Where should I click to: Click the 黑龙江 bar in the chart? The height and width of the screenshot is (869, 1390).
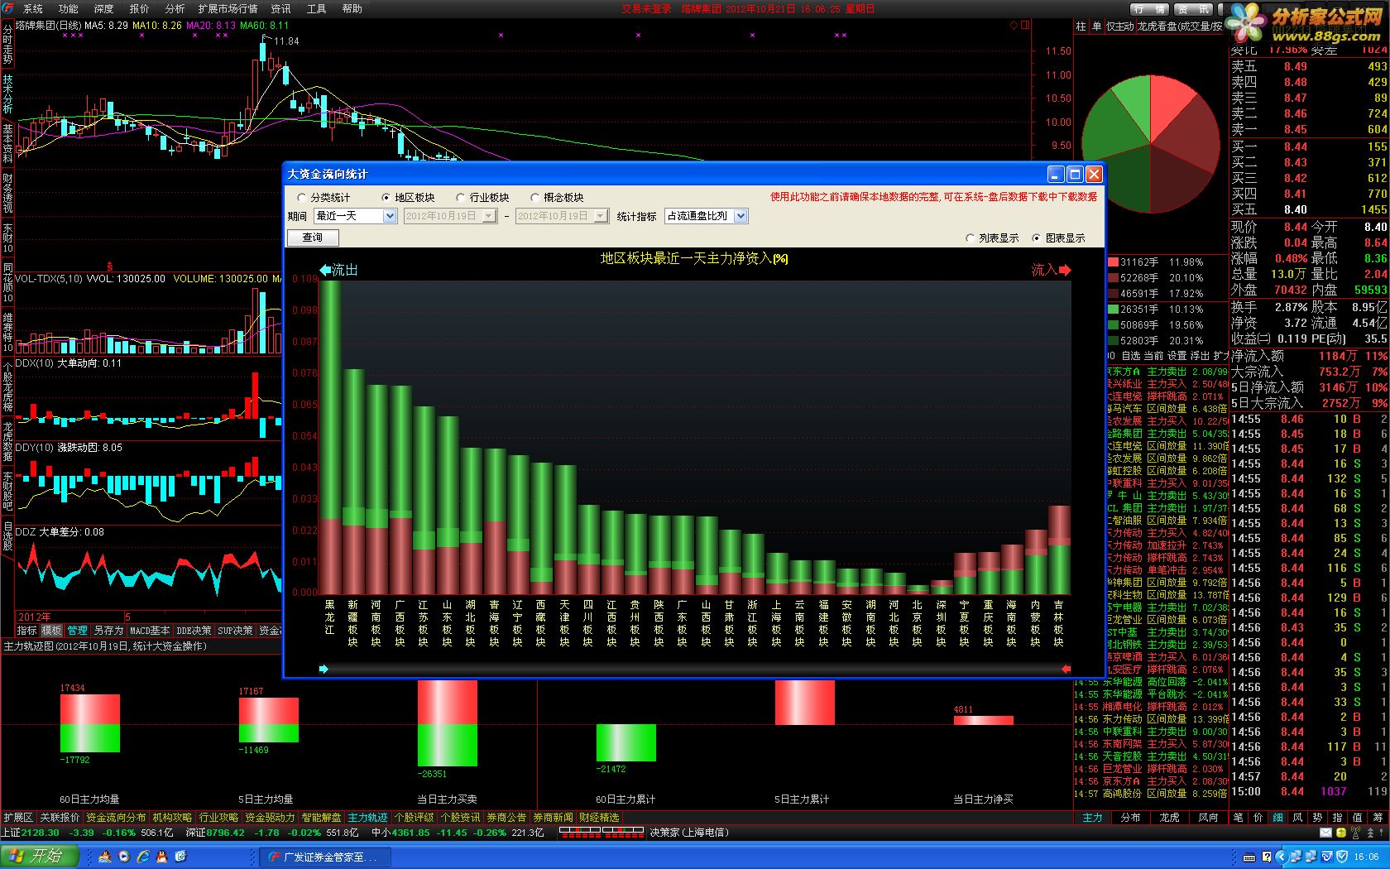point(330,437)
